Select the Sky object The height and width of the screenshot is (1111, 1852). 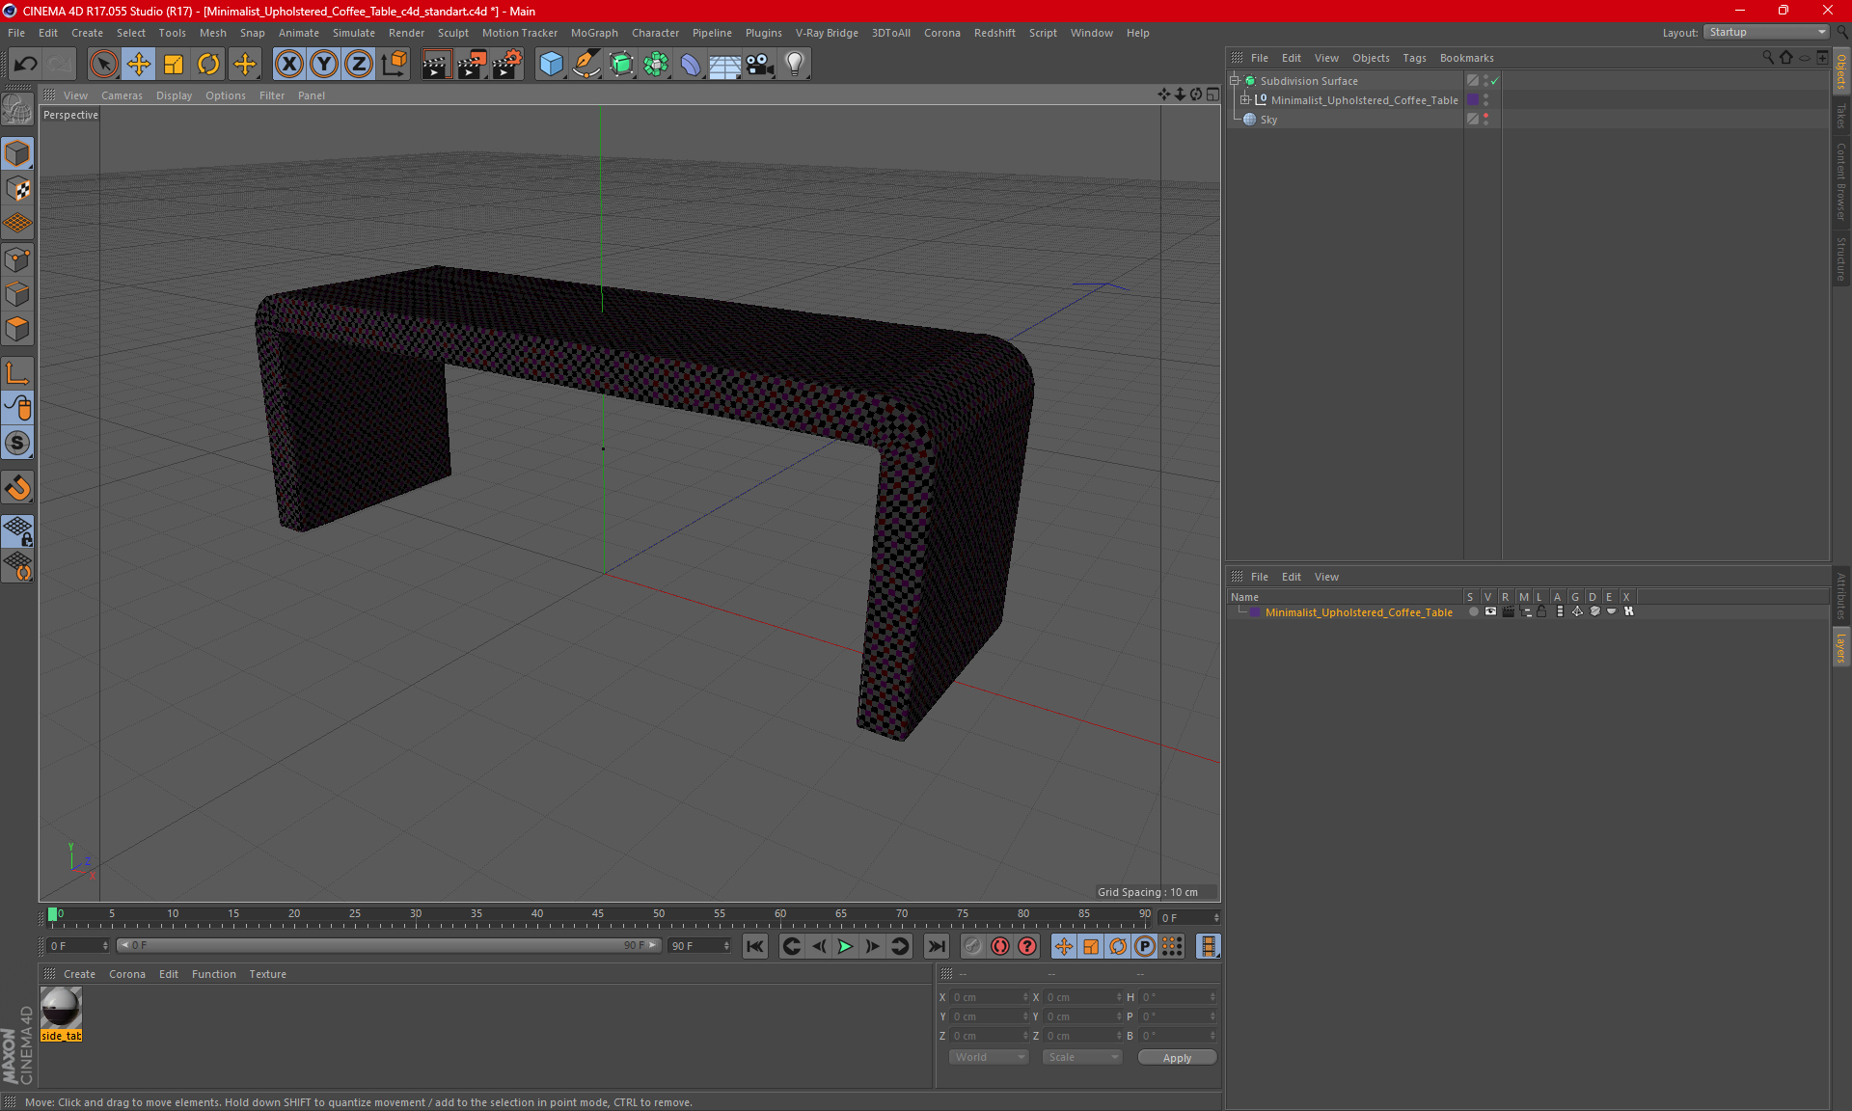point(1268,120)
